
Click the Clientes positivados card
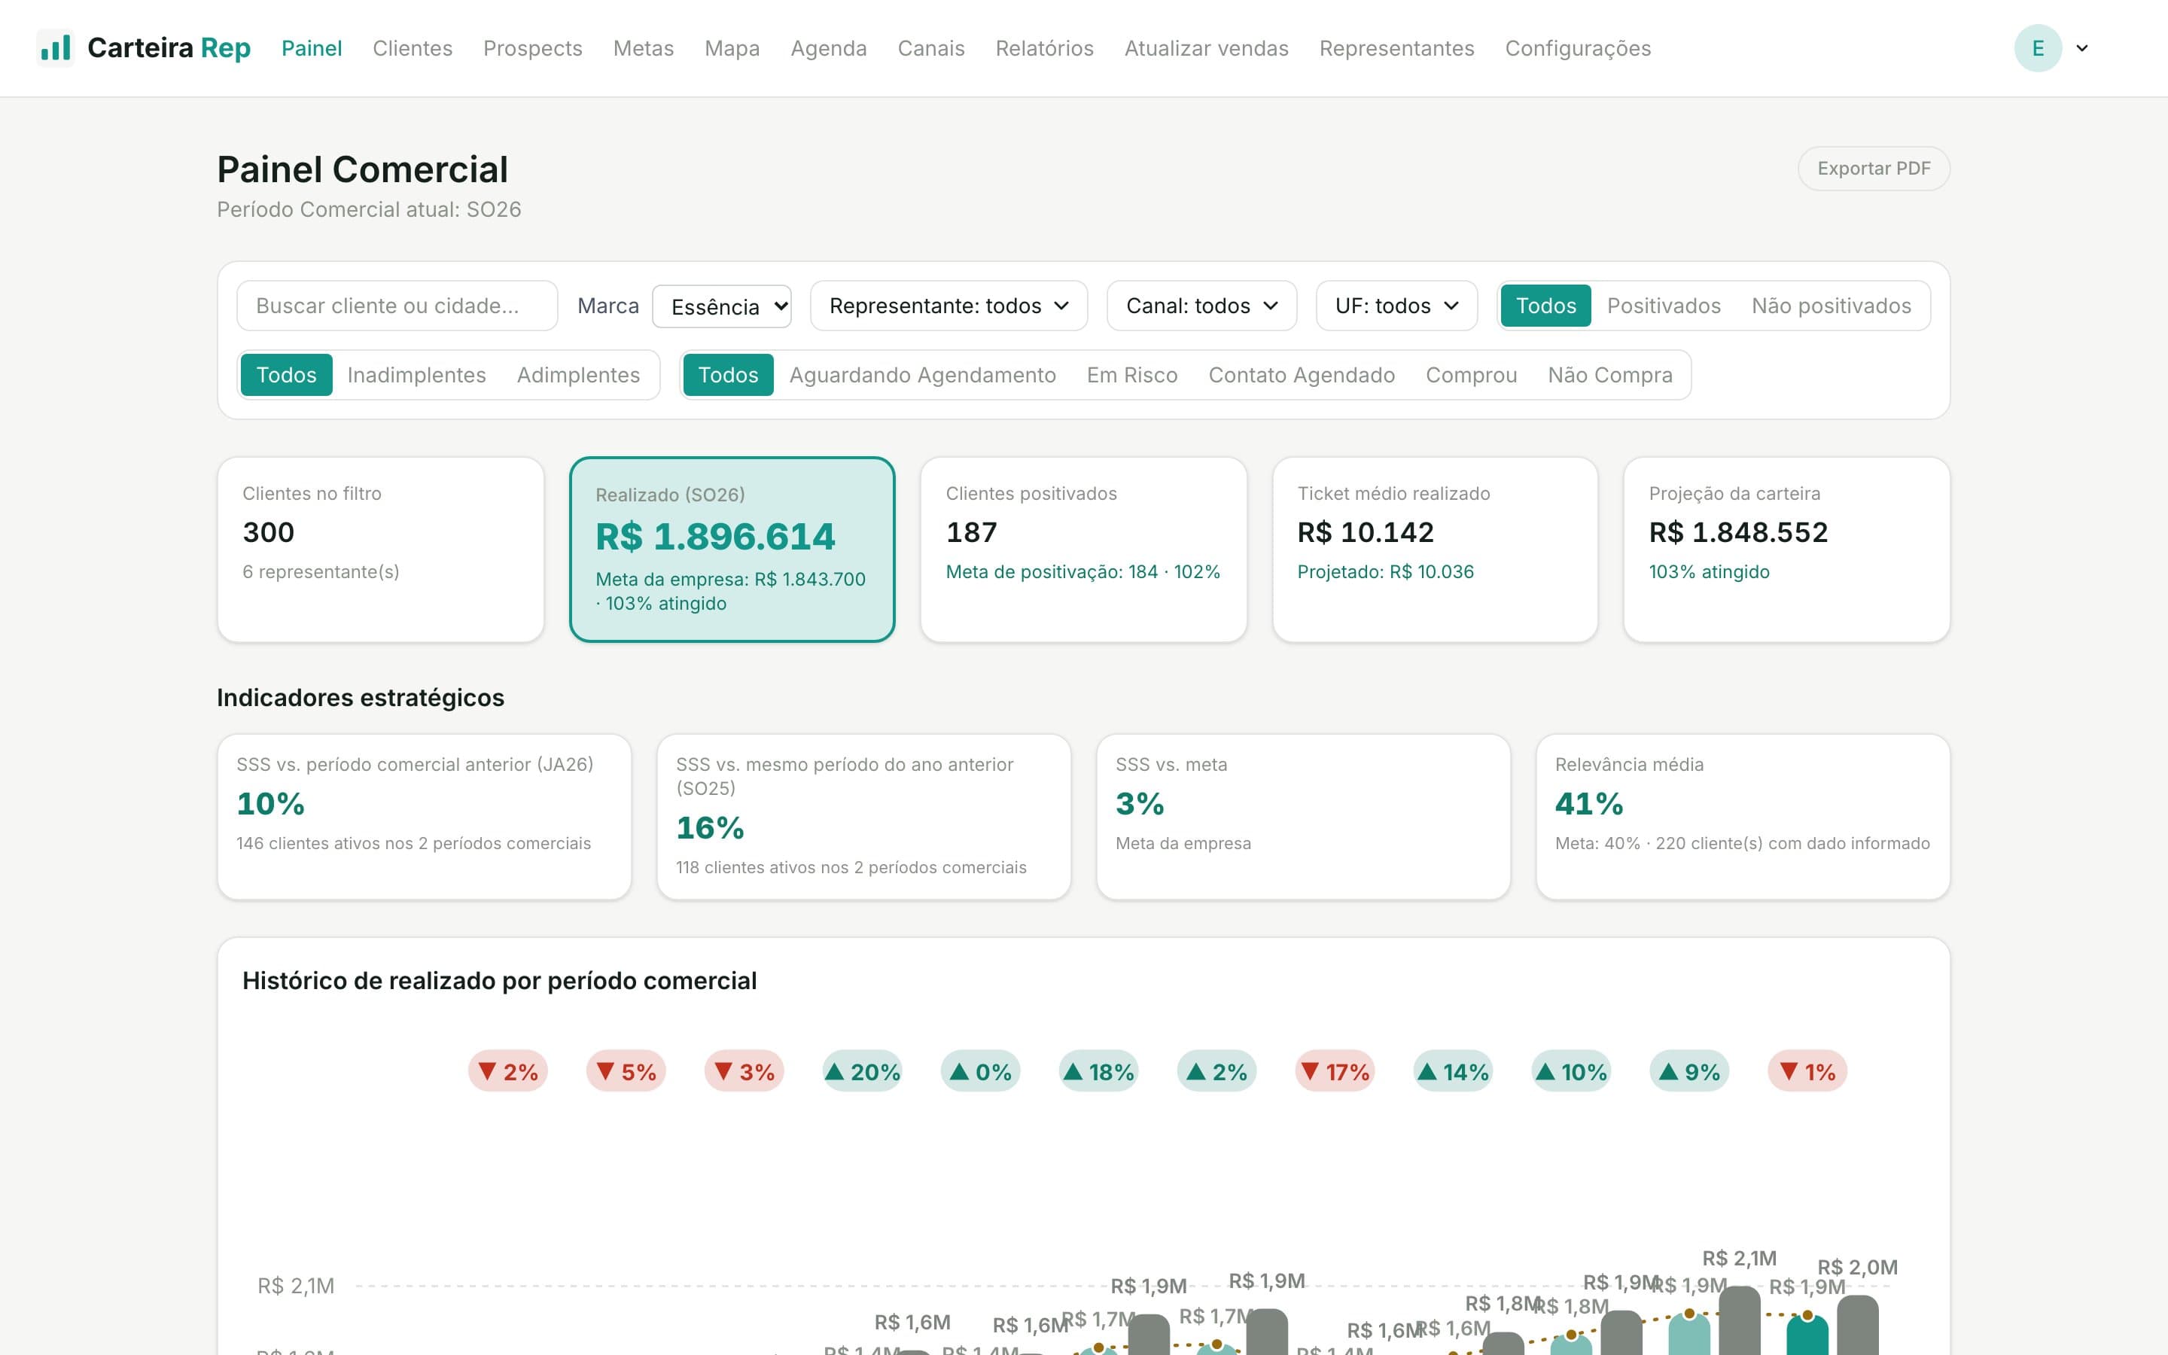[1083, 550]
